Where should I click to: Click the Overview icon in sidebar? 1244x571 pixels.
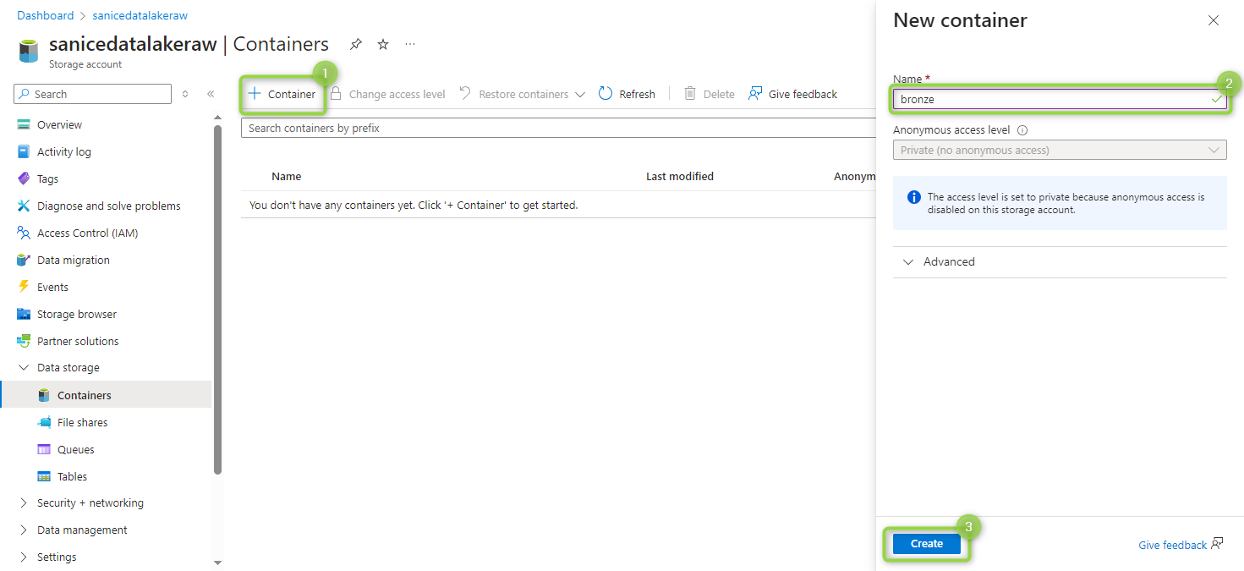tap(24, 124)
